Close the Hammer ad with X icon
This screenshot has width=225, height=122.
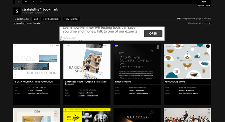coord(61,39)
